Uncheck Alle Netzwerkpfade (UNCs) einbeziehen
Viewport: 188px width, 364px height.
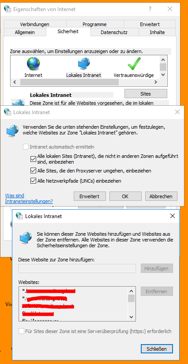[x=33, y=181]
